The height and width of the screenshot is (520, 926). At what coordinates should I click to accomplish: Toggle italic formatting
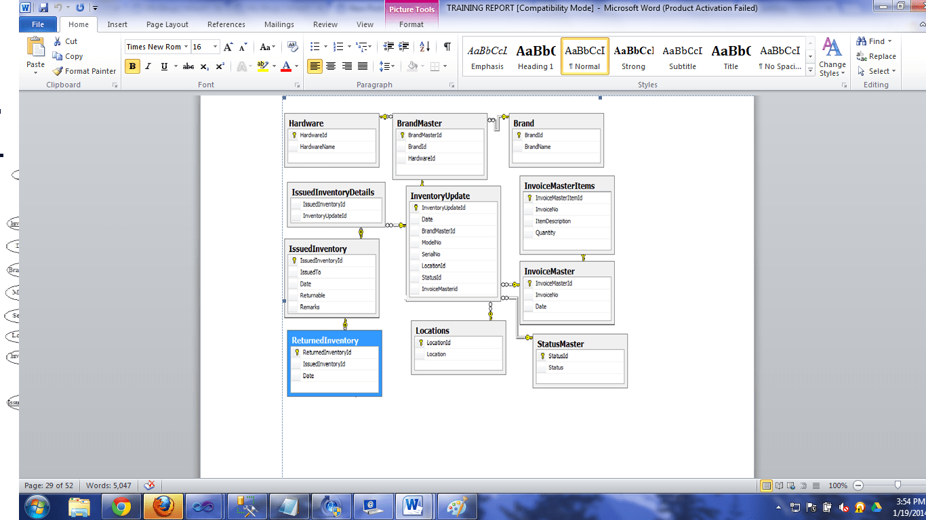click(x=148, y=67)
